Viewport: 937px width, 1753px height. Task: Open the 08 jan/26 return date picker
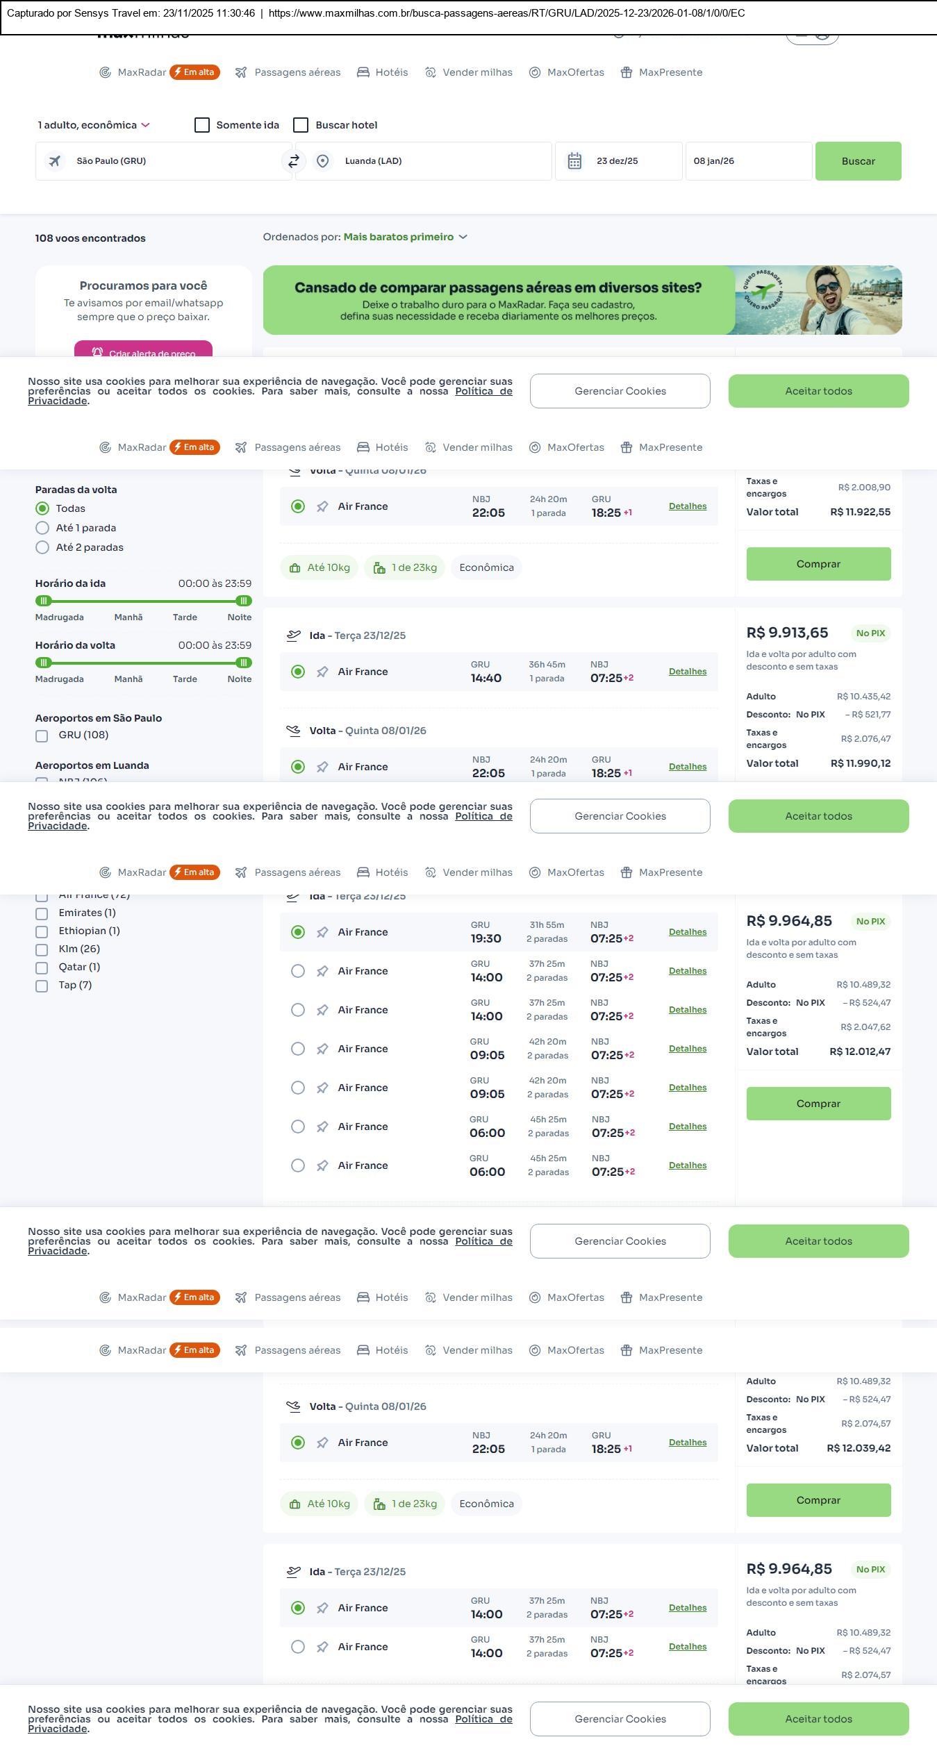tap(748, 161)
